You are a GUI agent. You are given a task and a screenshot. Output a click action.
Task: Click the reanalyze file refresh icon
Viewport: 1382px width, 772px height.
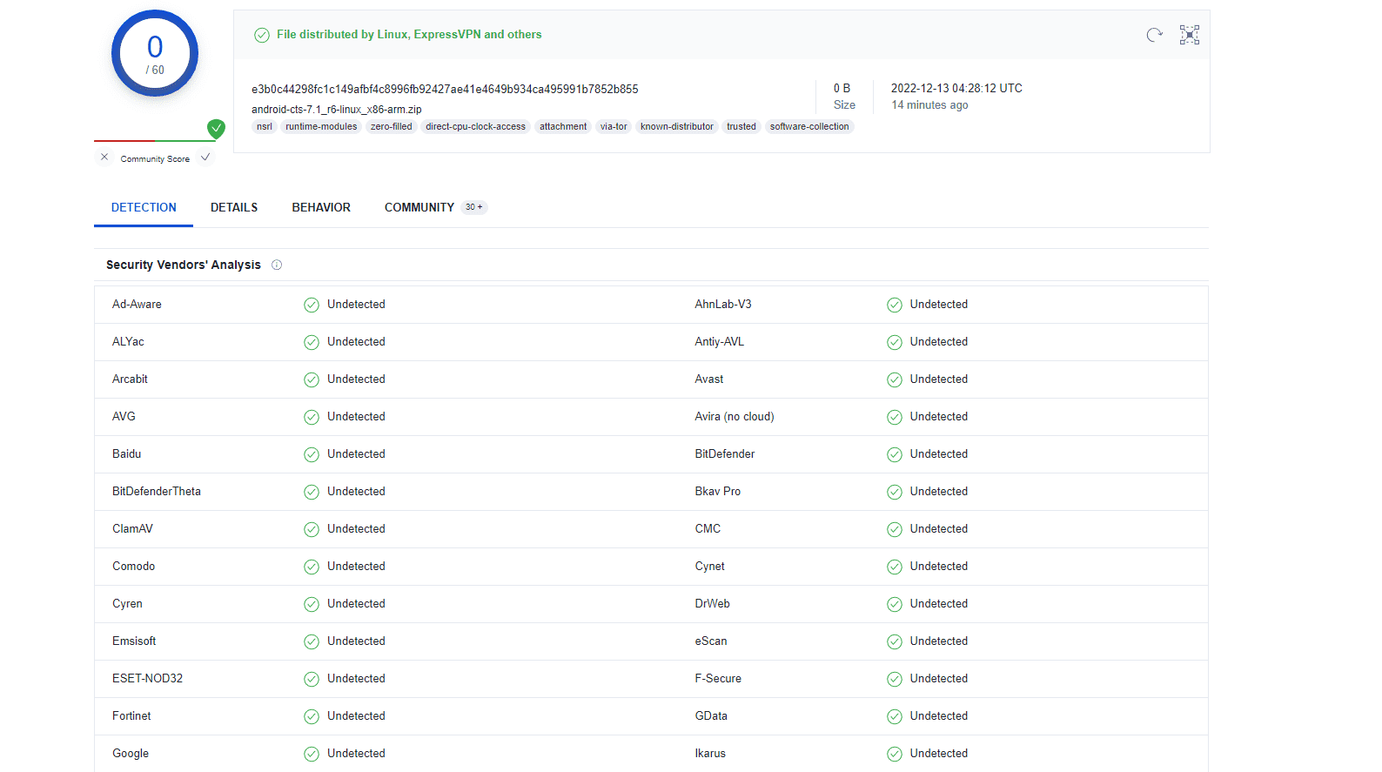point(1154,35)
